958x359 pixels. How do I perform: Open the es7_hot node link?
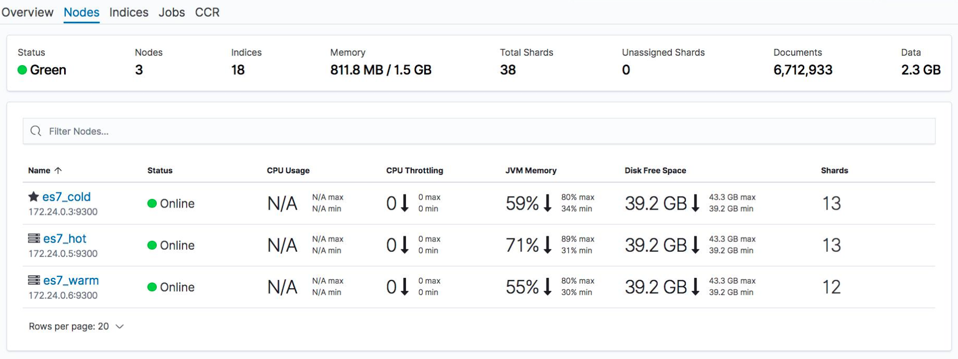coord(65,238)
